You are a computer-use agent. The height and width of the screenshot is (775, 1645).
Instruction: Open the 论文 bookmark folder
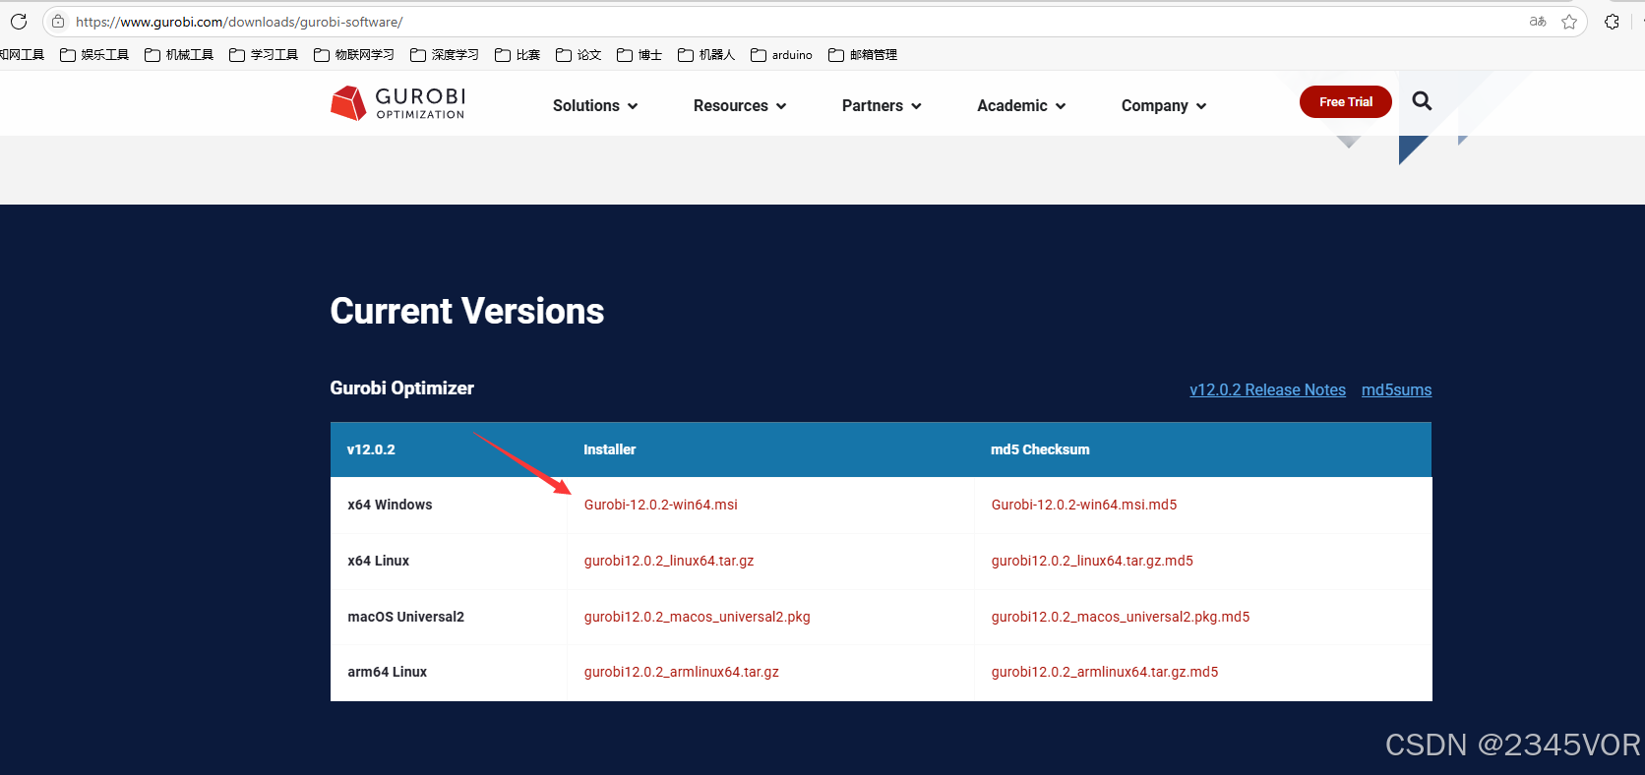(579, 55)
